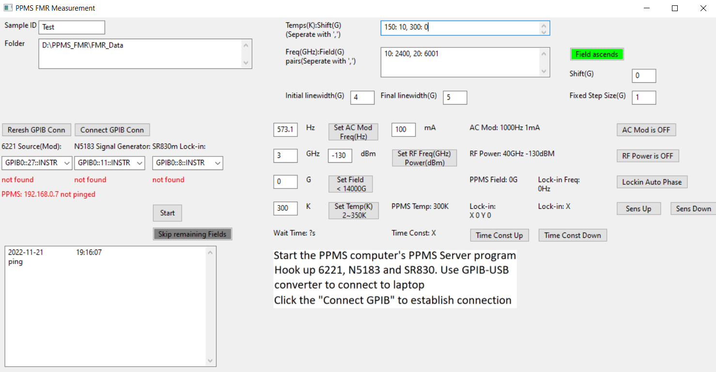This screenshot has height=372, width=716.
Task: Click Connect GPIB Conn
Action: [112, 129]
